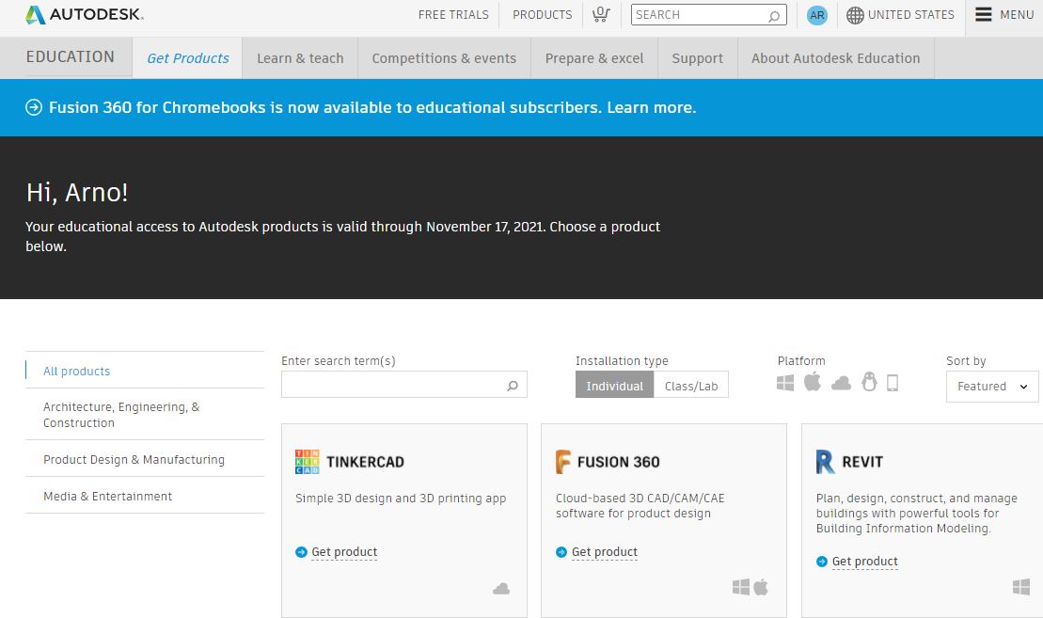Open the AR user profile avatar
The height and width of the screenshot is (618, 1043).
(x=817, y=15)
